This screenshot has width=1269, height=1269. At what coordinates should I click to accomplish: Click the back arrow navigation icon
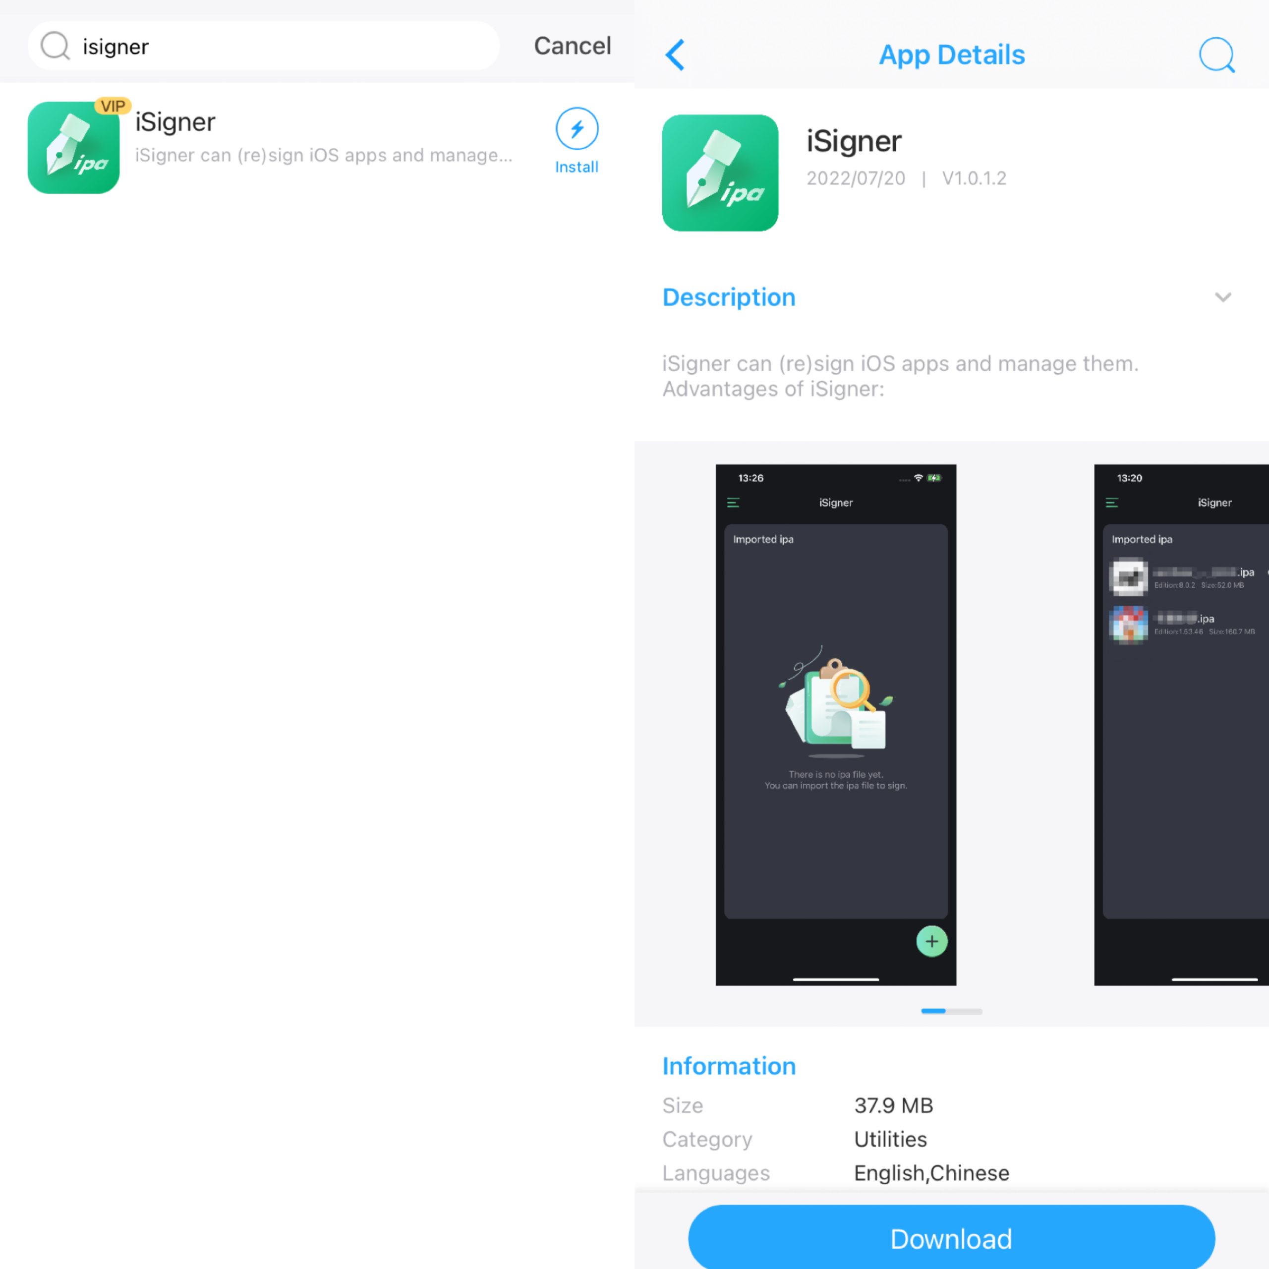[x=675, y=55]
